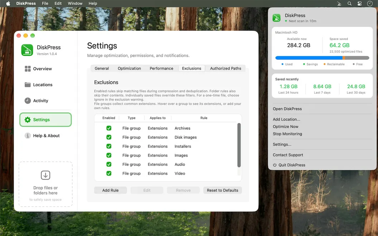Click the rules table vertical scrollbar
Screen dimensions: 378x236
click(x=239, y=145)
